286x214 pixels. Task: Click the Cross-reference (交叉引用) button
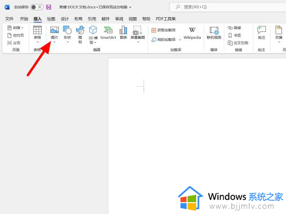coord(238,43)
